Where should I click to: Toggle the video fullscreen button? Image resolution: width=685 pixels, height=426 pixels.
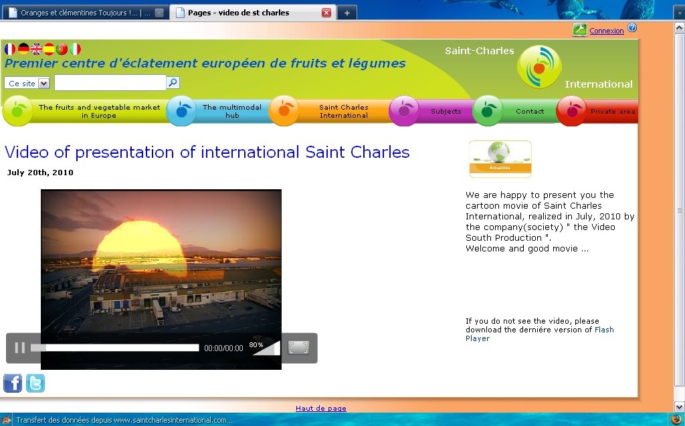[x=298, y=348]
